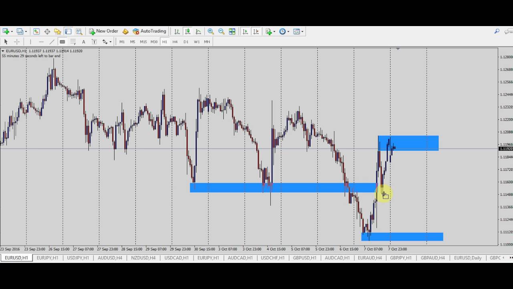Open the EURAUD,H4 chart tab
The width and height of the screenshot is (513, 289).
point(370,258)
